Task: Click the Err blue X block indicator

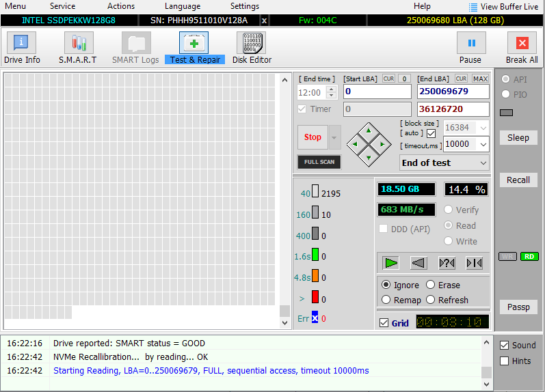Action: (x=315, y=318)
